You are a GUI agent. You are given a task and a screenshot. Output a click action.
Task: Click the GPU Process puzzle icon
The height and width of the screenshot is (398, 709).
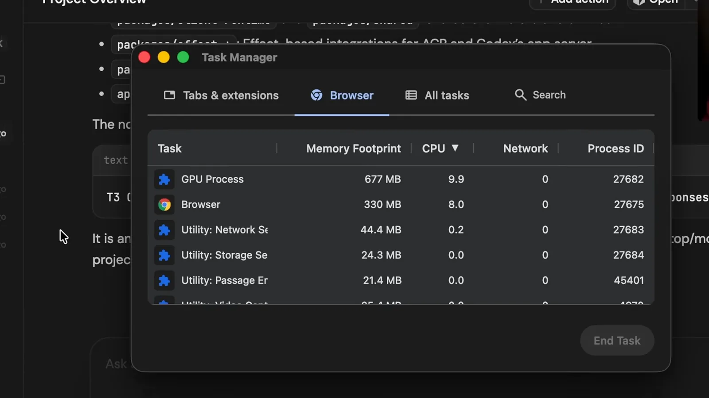pos(164,179)
